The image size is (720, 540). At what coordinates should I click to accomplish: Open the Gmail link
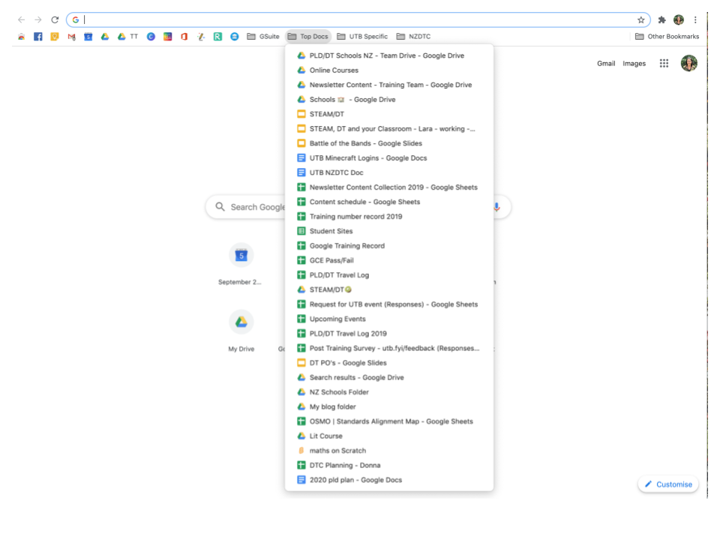[x=606, y=63]
